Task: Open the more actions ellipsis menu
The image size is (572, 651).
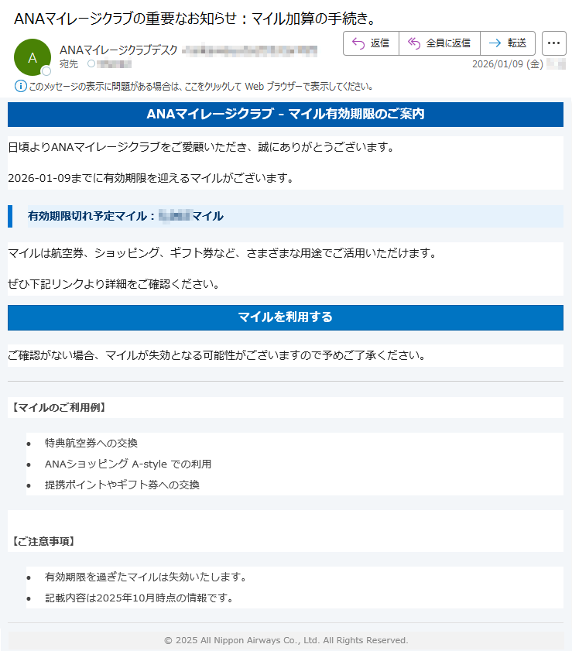Action: tap(553, 43)
